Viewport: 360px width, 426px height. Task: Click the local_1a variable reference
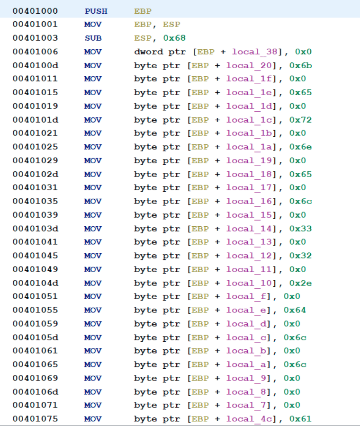click(x=245, y=147)
